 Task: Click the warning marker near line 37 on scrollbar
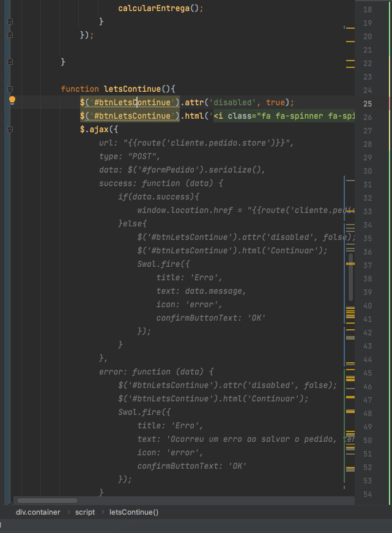click(350, 263)
